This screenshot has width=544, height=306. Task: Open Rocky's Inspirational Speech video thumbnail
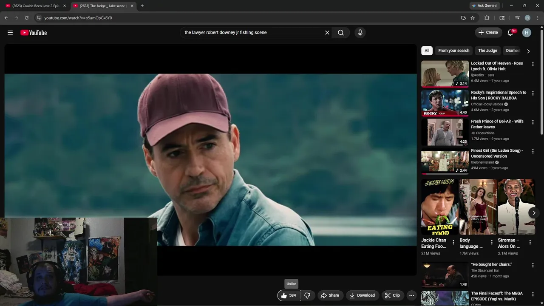(445, 103)
